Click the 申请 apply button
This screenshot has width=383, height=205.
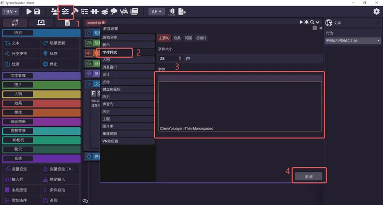308,177
